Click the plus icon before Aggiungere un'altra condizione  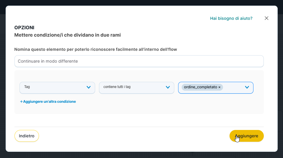21,102
